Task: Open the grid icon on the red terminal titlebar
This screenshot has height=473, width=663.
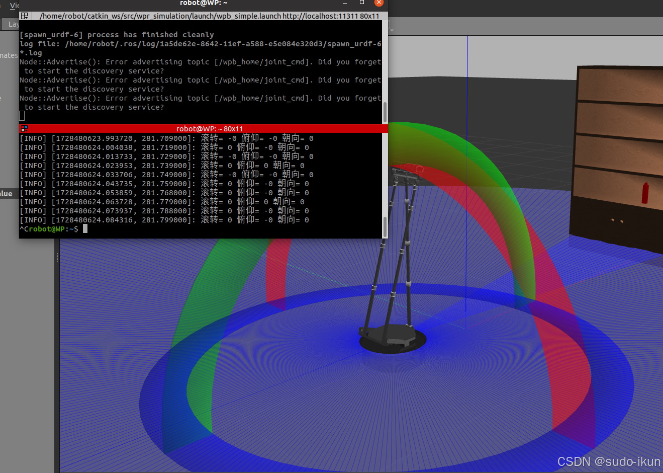Action: coord(24,129)
